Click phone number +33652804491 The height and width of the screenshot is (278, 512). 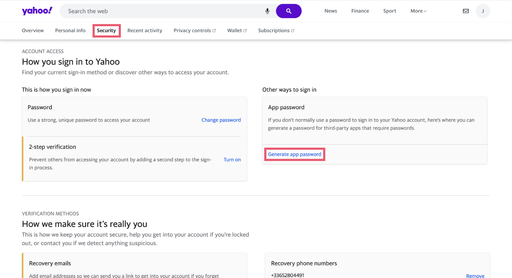pyautogui.click(x=288, y=275)
